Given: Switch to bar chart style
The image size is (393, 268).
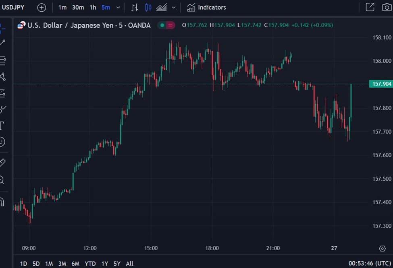Looking at the screenshot, I should click(135, 7).
